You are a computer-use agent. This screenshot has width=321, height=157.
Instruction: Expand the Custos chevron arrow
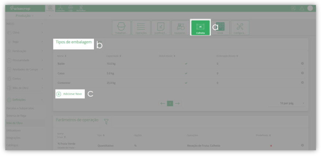click(x=42, y=78)
